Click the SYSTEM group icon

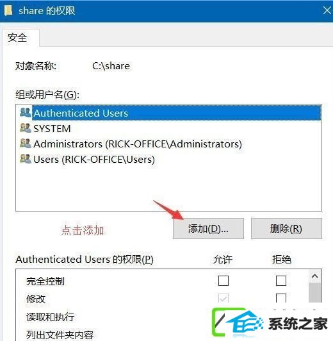point(26,128)
